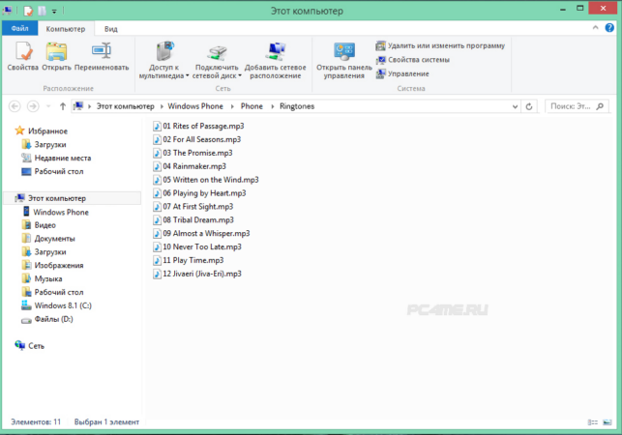622x435 pixels.
Task: Click the Refresh button
Action: coord(529,106)
